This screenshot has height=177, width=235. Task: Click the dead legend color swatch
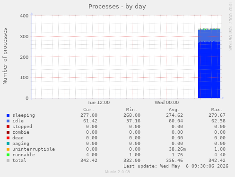[x=8, y=138]
